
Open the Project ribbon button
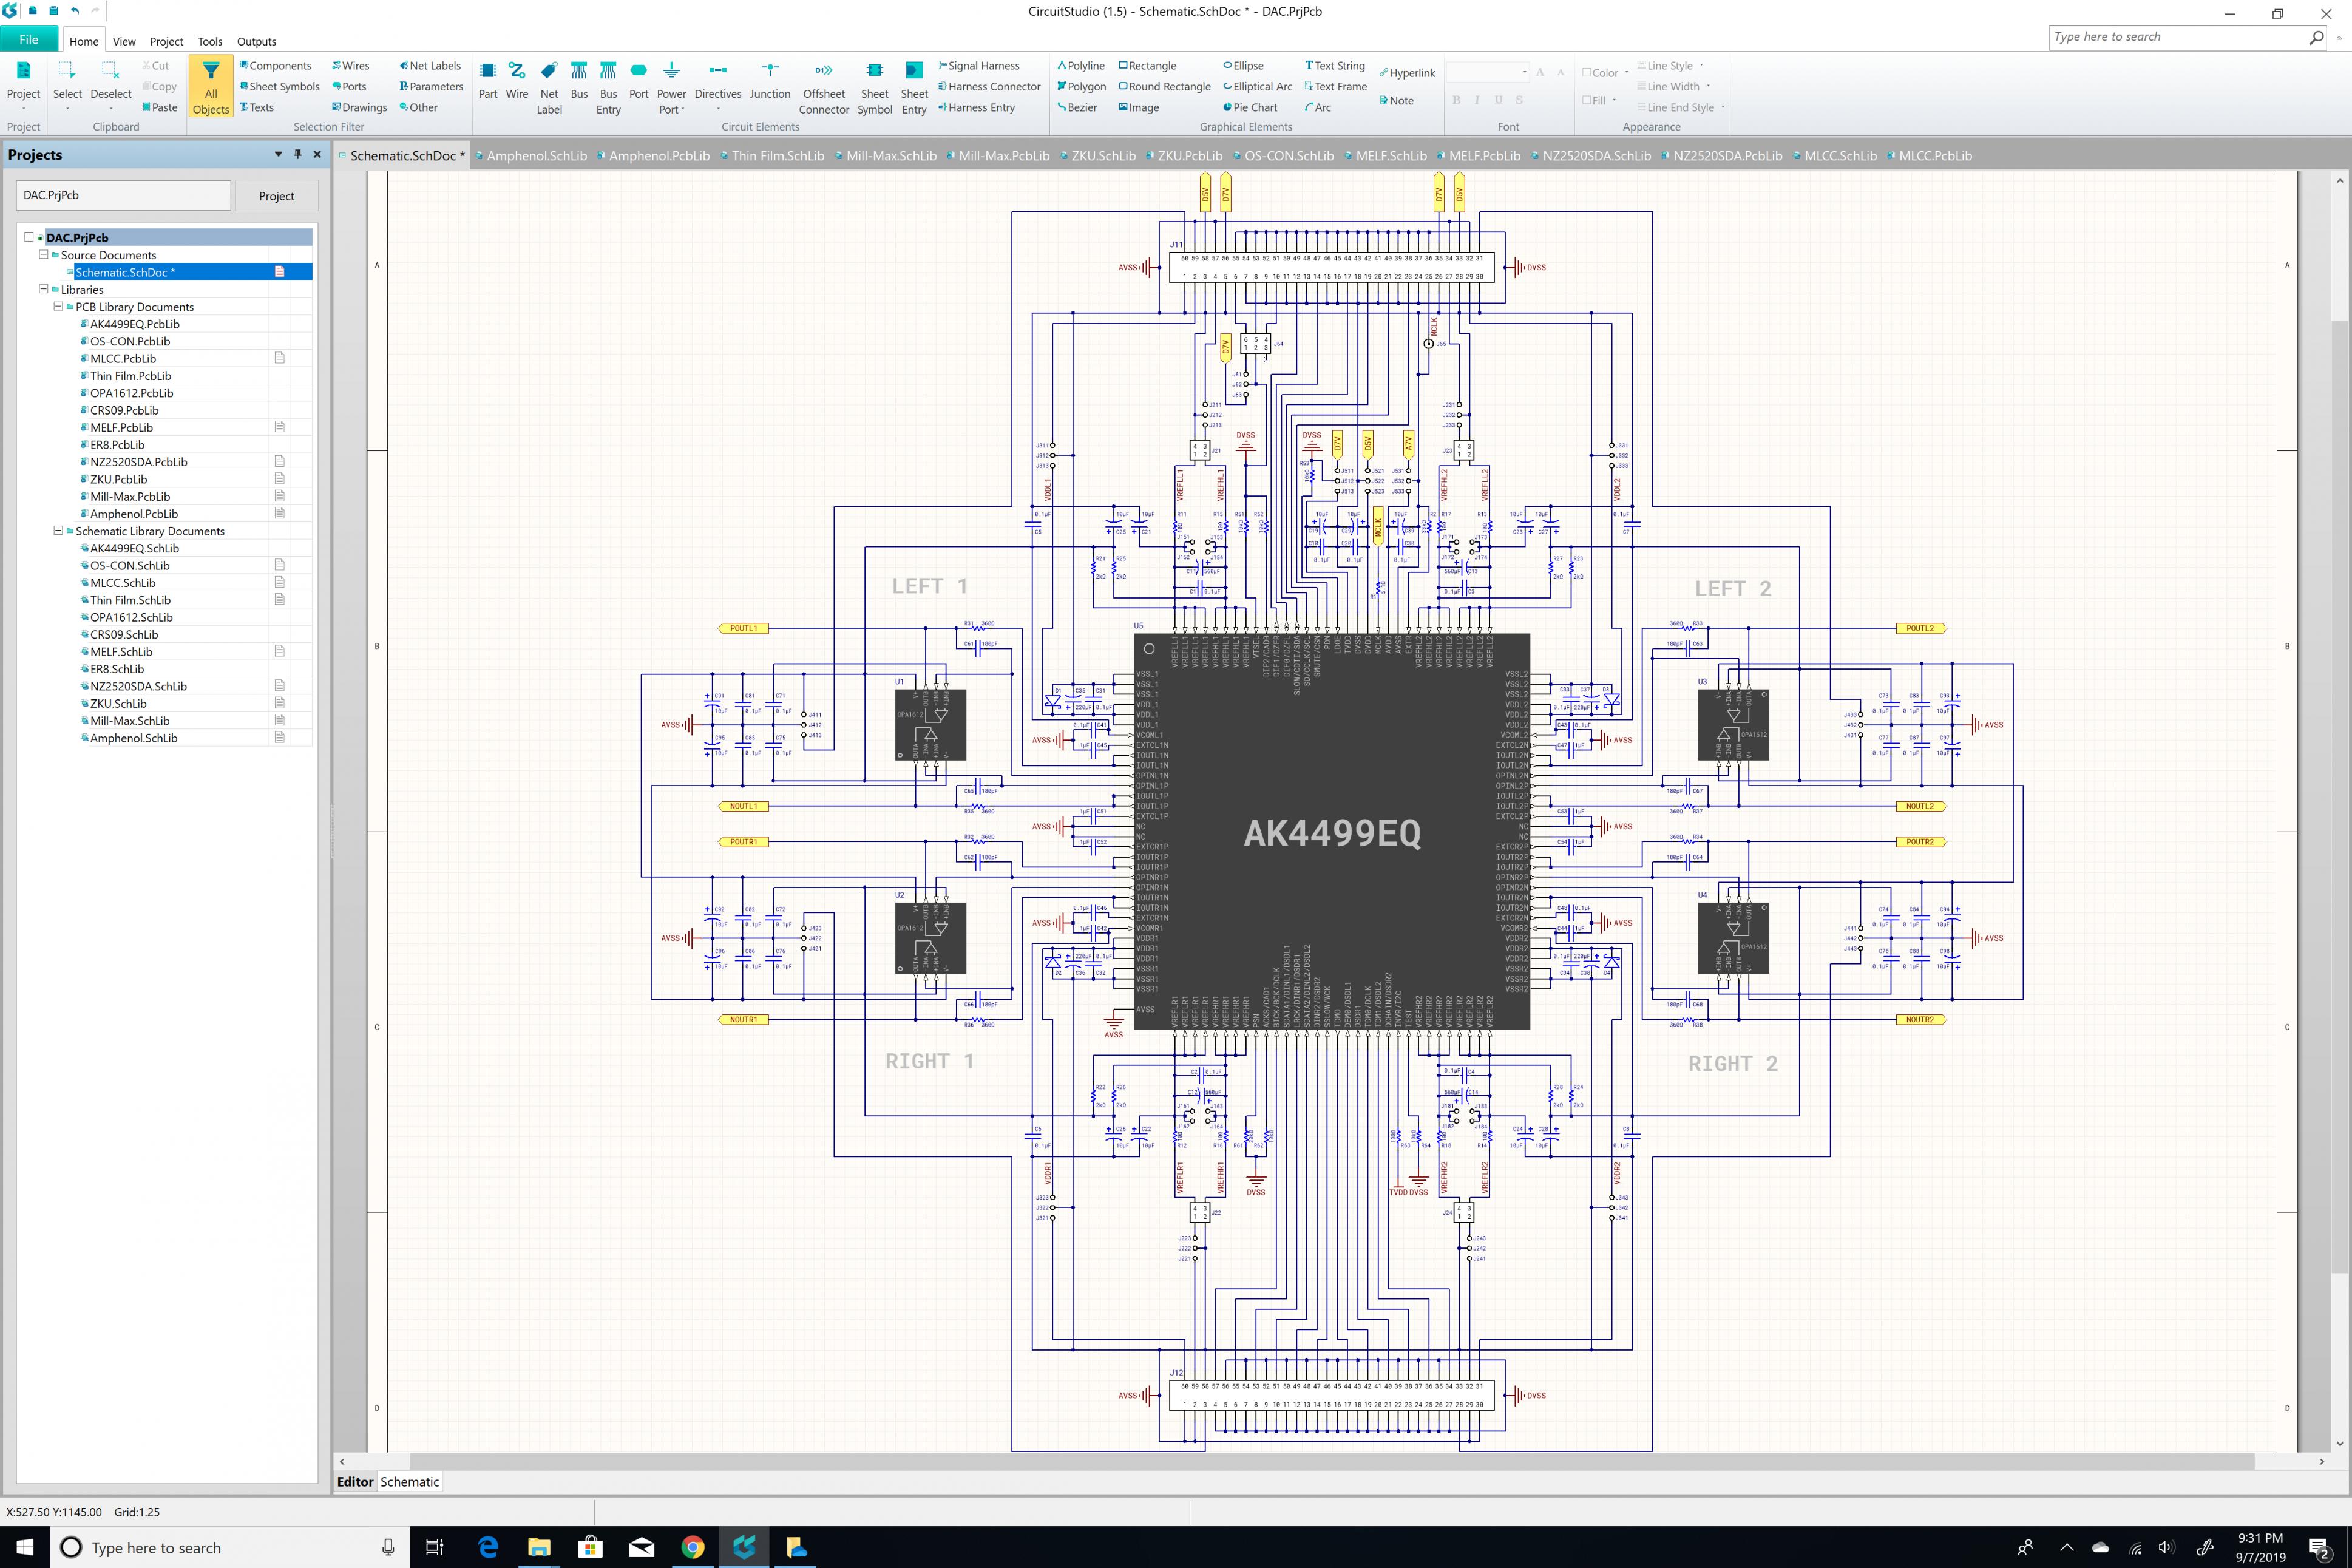click(23, 86)
